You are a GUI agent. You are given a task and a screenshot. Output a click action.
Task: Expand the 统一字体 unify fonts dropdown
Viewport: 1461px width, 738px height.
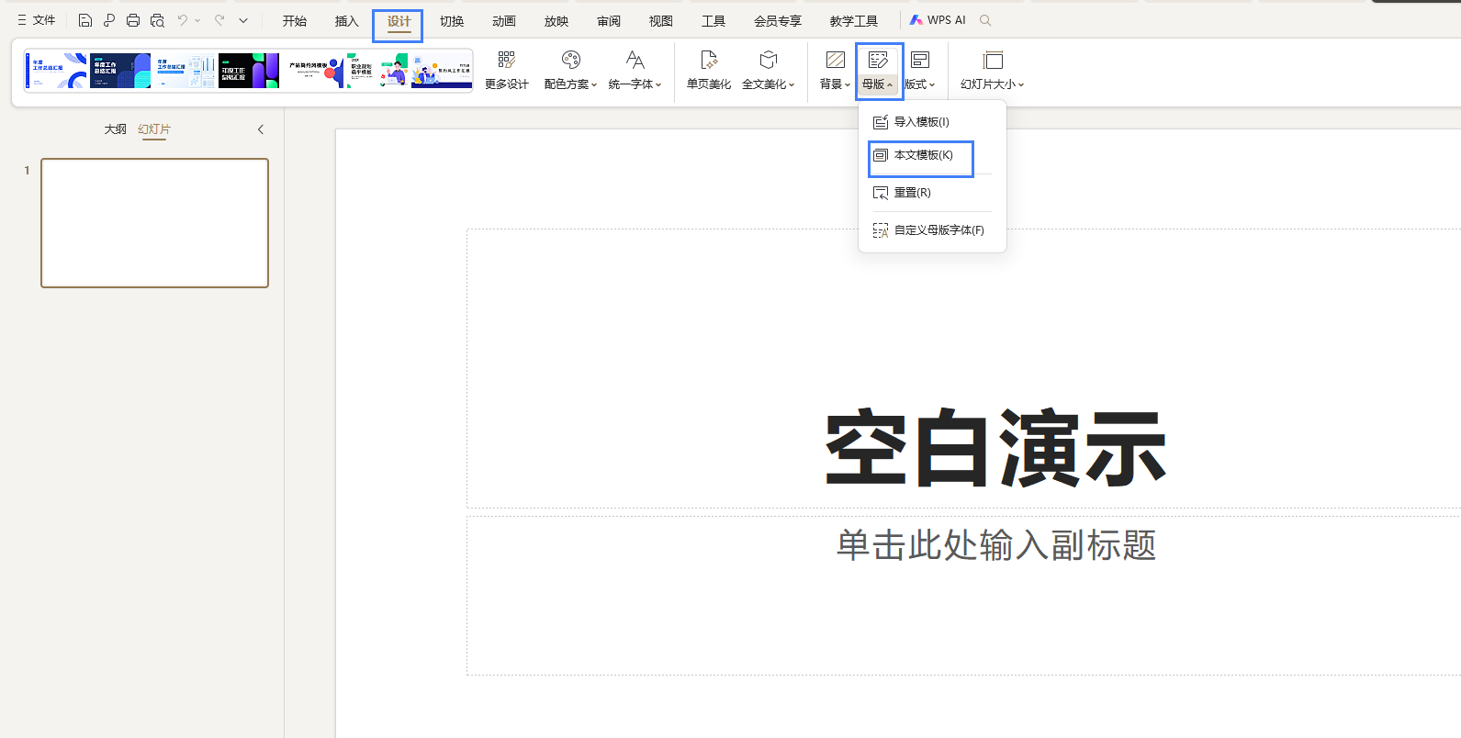coord(635,70)
